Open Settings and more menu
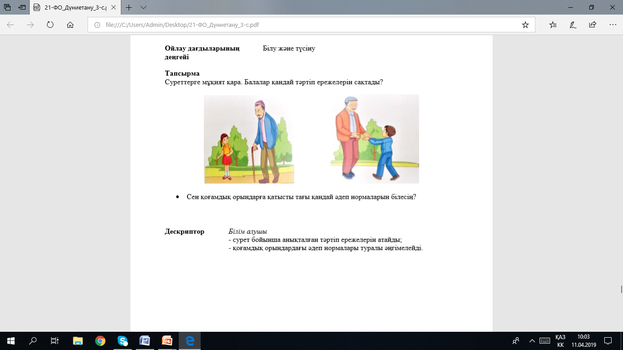 (612, 25)
